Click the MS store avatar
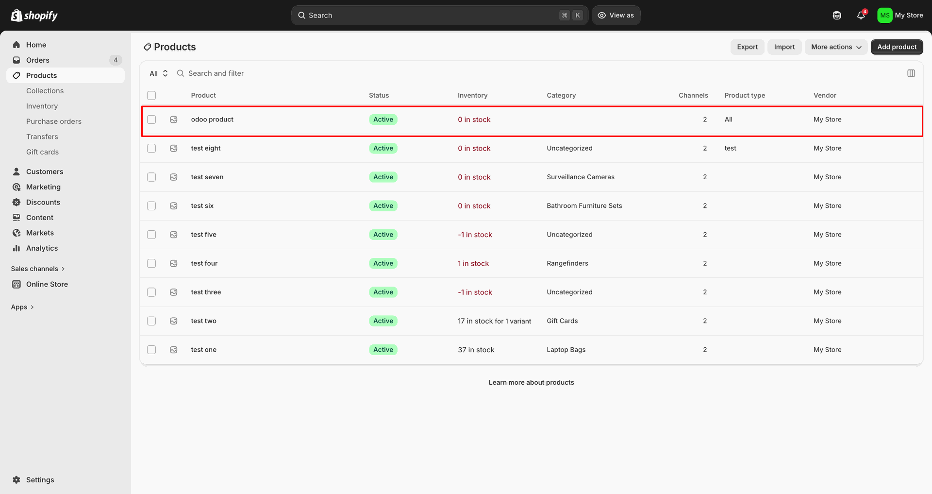The image size is (932, 494). click(885, 16)
